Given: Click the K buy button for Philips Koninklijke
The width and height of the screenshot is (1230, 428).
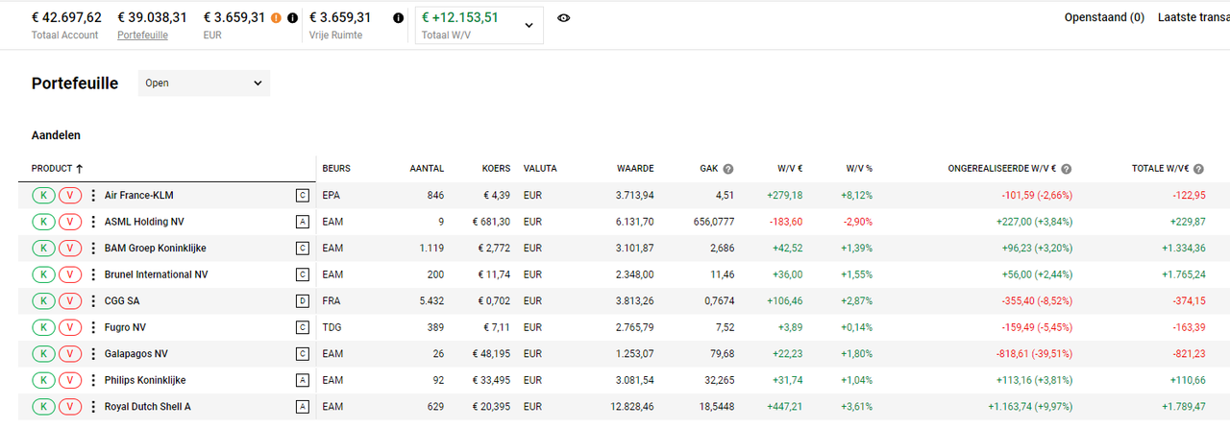Looking at the screenshot, I should point(43,380).
